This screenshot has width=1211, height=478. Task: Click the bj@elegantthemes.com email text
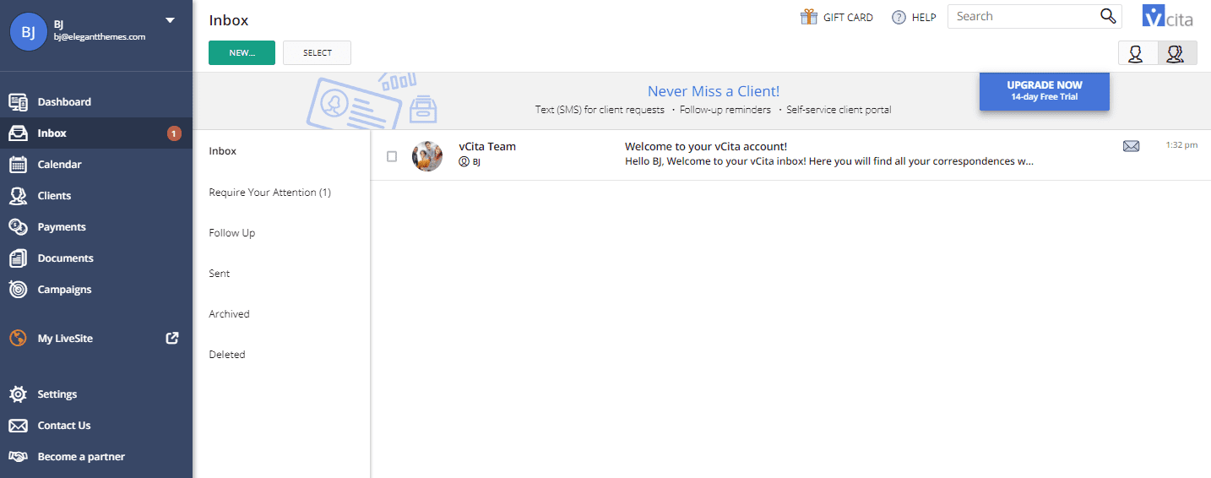[100, 37]
